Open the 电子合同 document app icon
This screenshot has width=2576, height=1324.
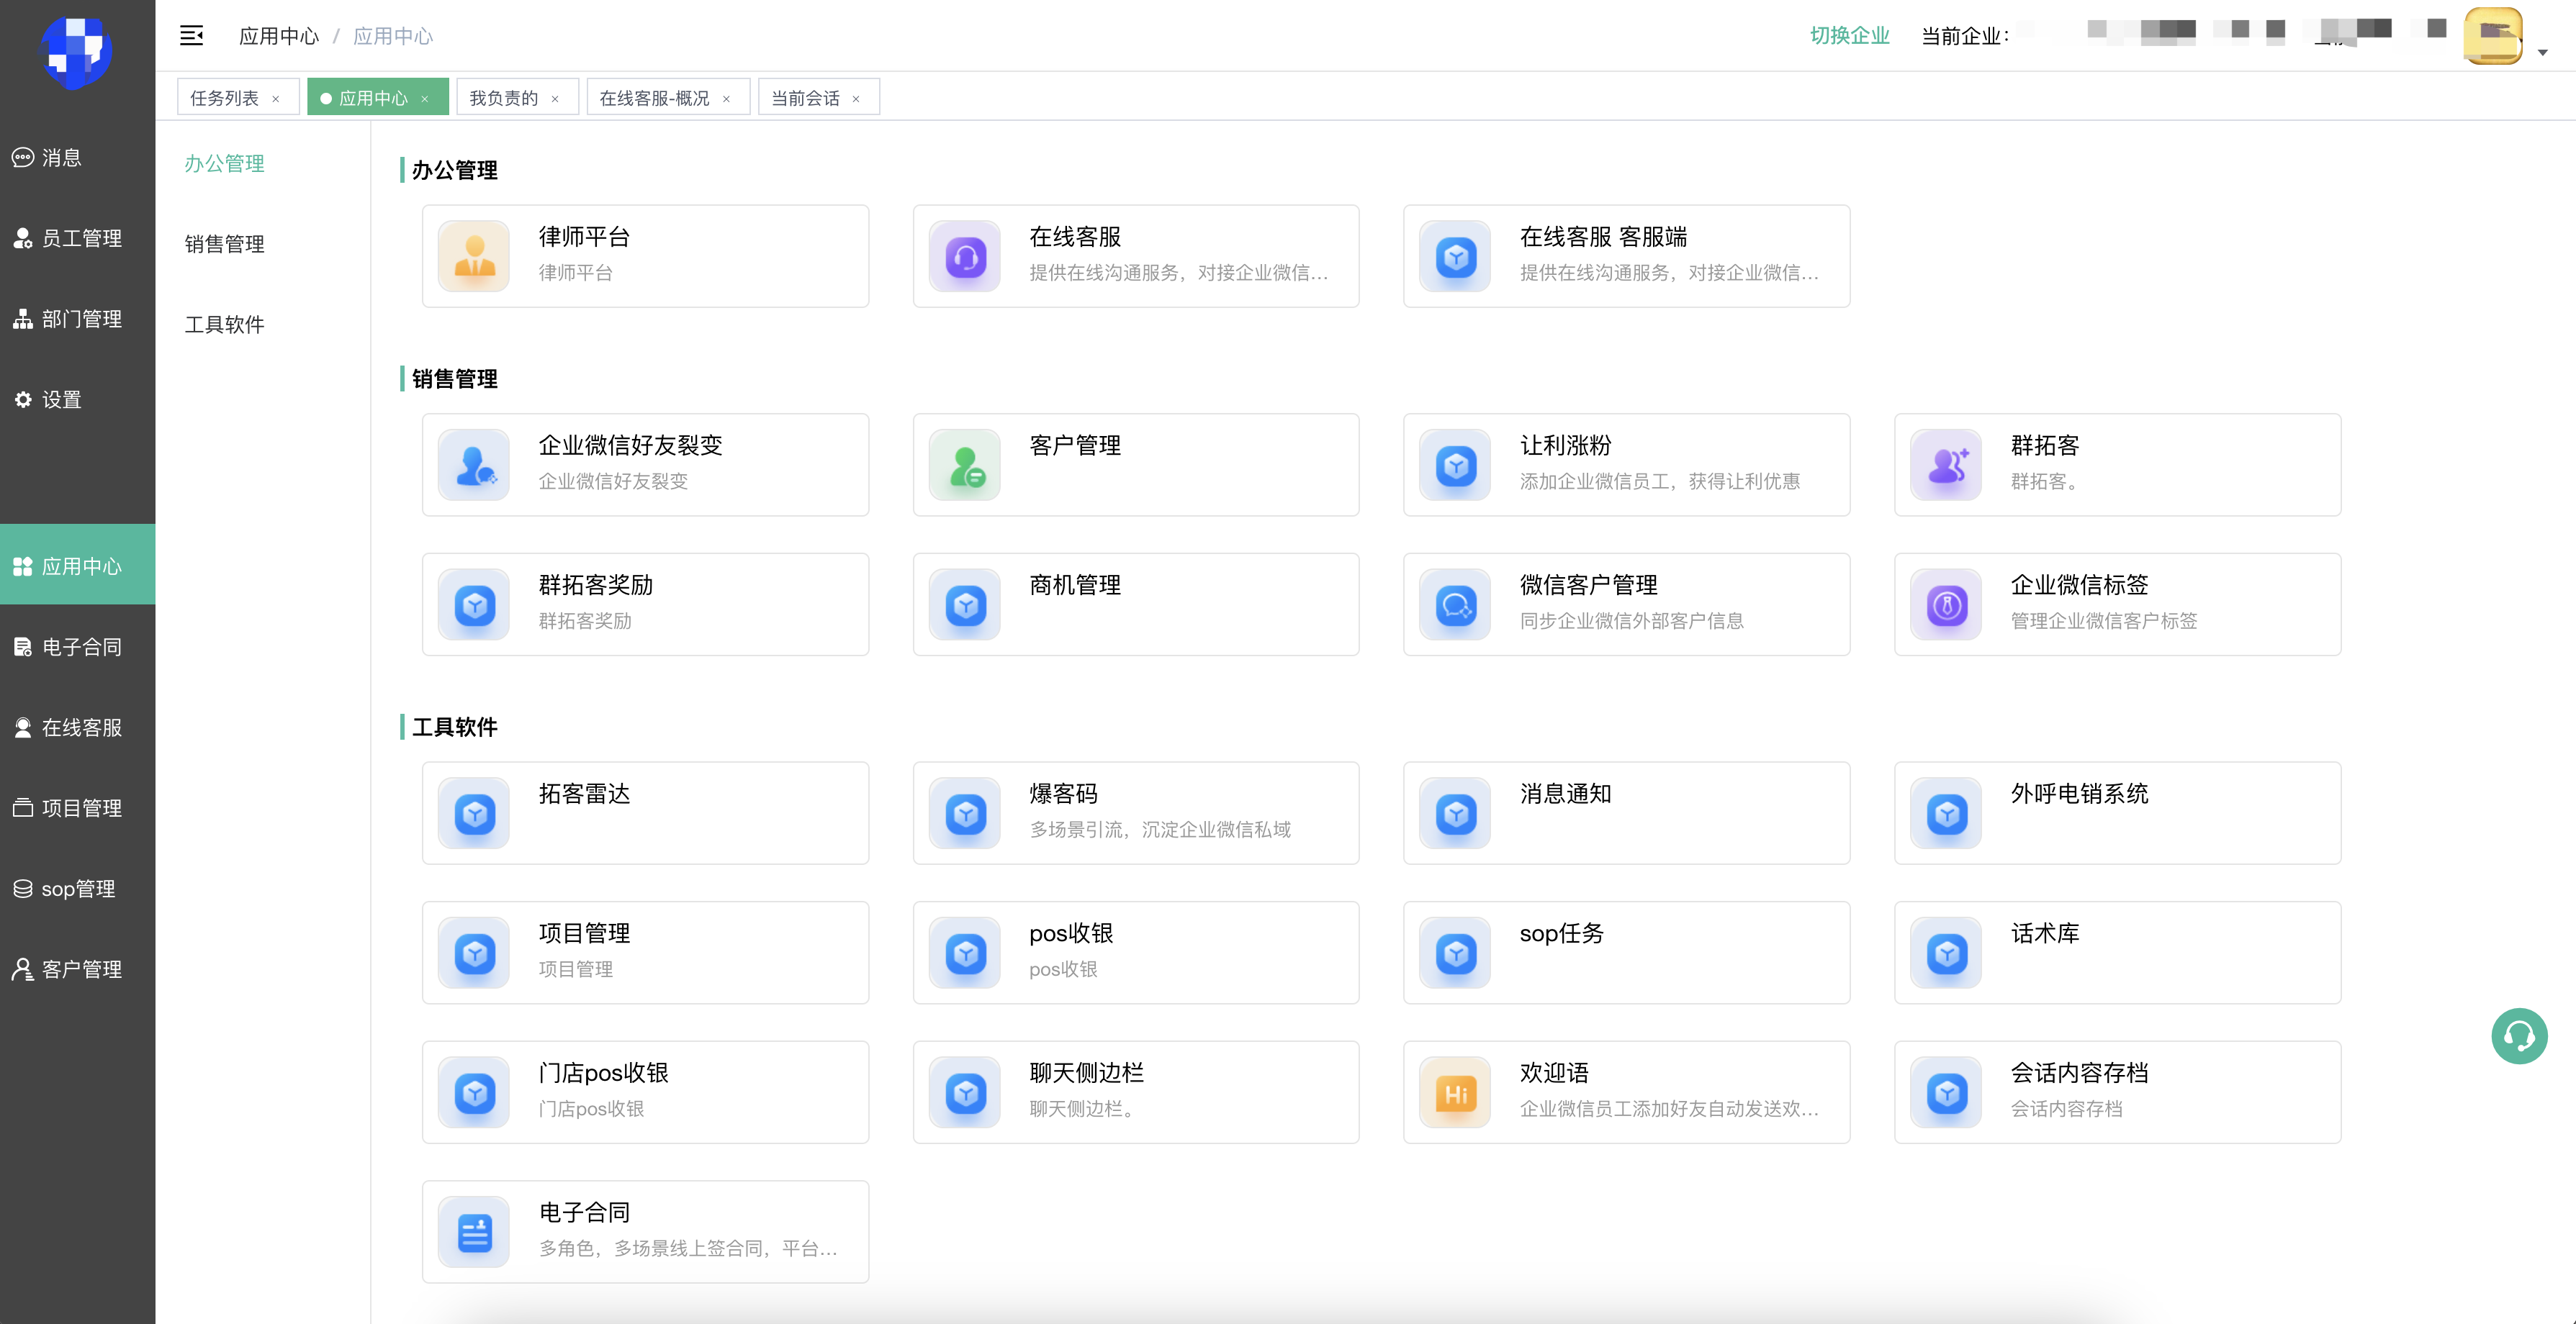click(474, 1232)
